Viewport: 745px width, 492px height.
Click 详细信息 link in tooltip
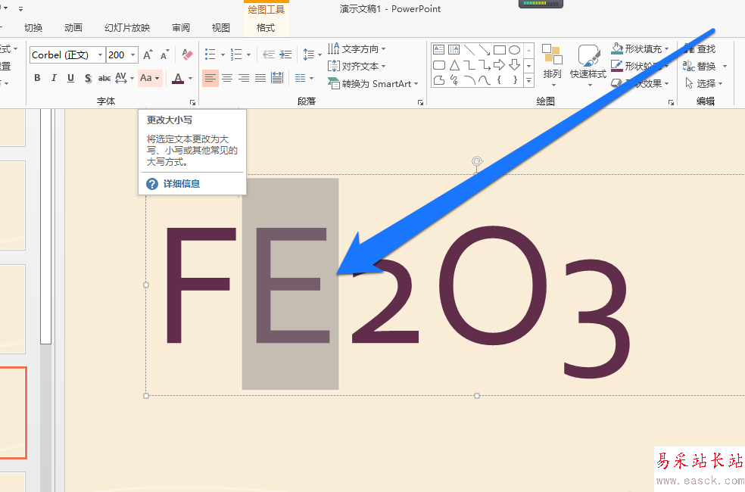[x=182, y=184]
